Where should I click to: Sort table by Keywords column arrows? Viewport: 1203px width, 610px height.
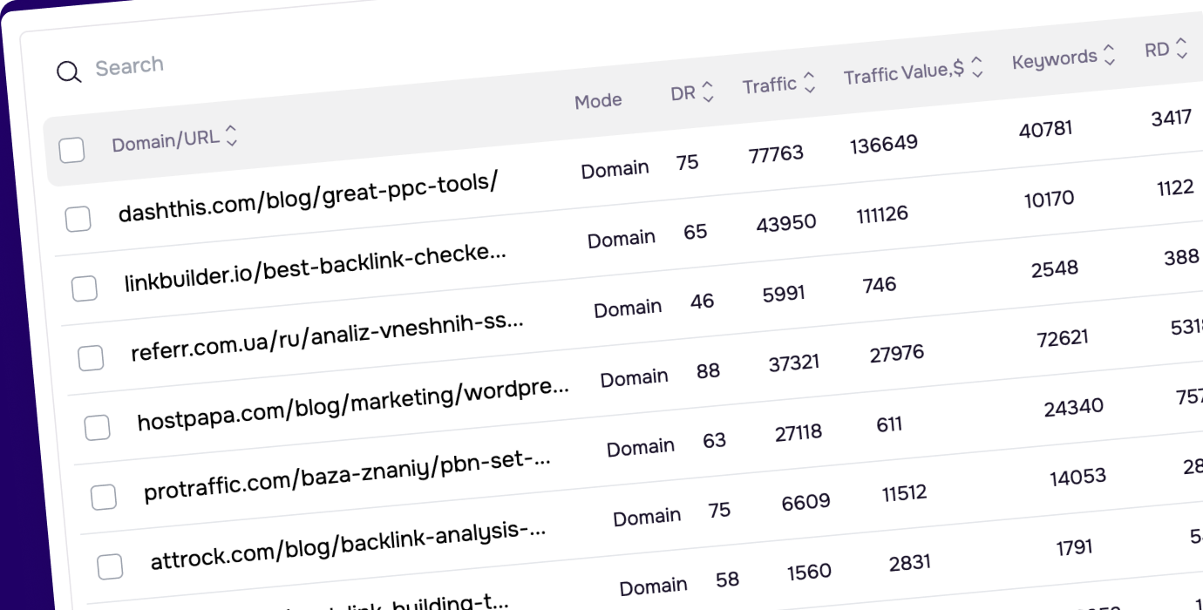pos(1109,56)
